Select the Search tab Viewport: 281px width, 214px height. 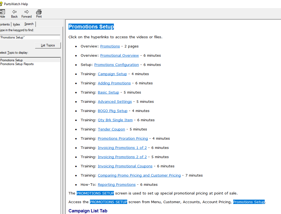click(x=29, y=24)
